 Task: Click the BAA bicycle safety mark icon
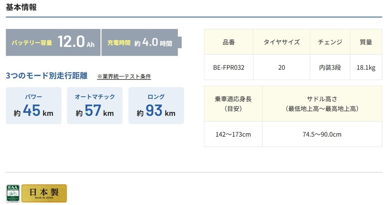13,194
